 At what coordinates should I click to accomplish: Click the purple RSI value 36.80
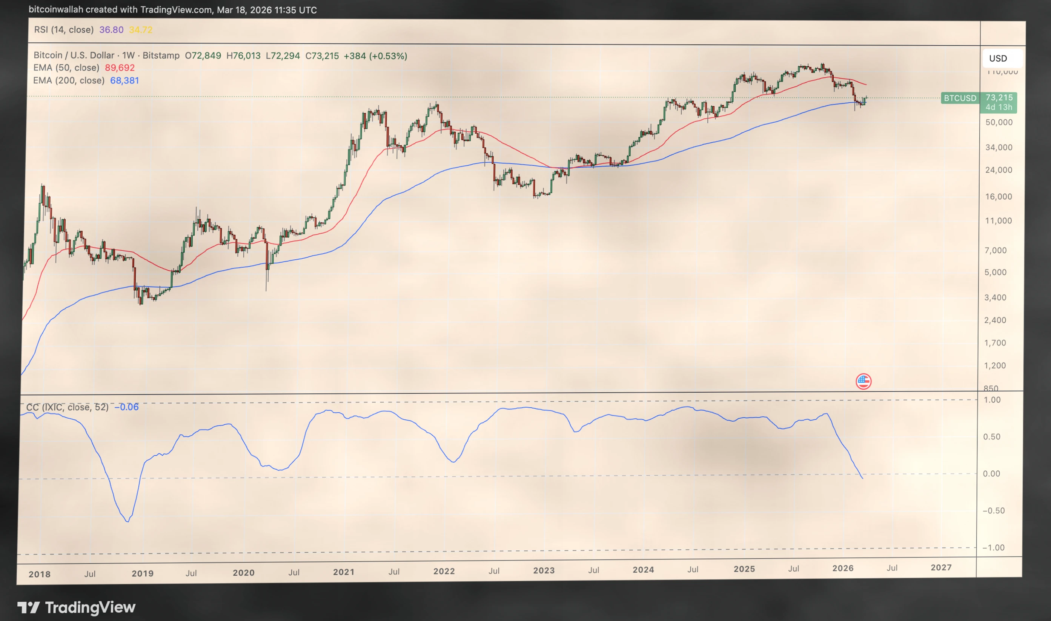[111, 30]
